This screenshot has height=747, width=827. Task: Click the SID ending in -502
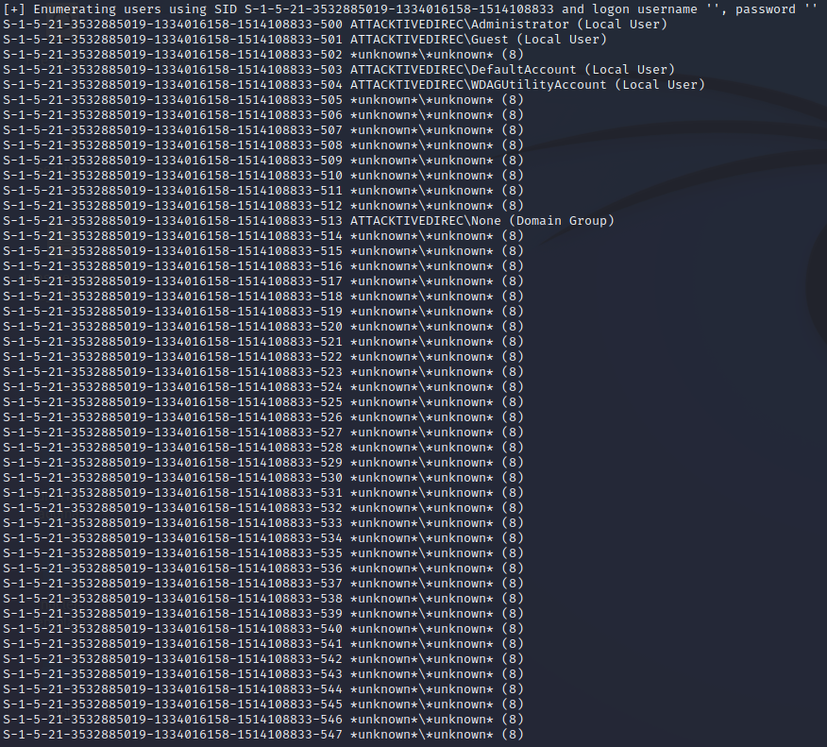[173, 54]
